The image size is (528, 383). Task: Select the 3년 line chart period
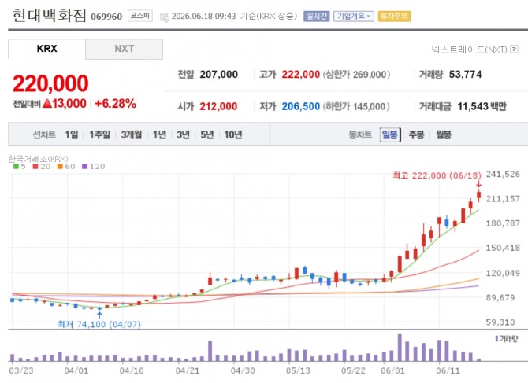point(183,135)
